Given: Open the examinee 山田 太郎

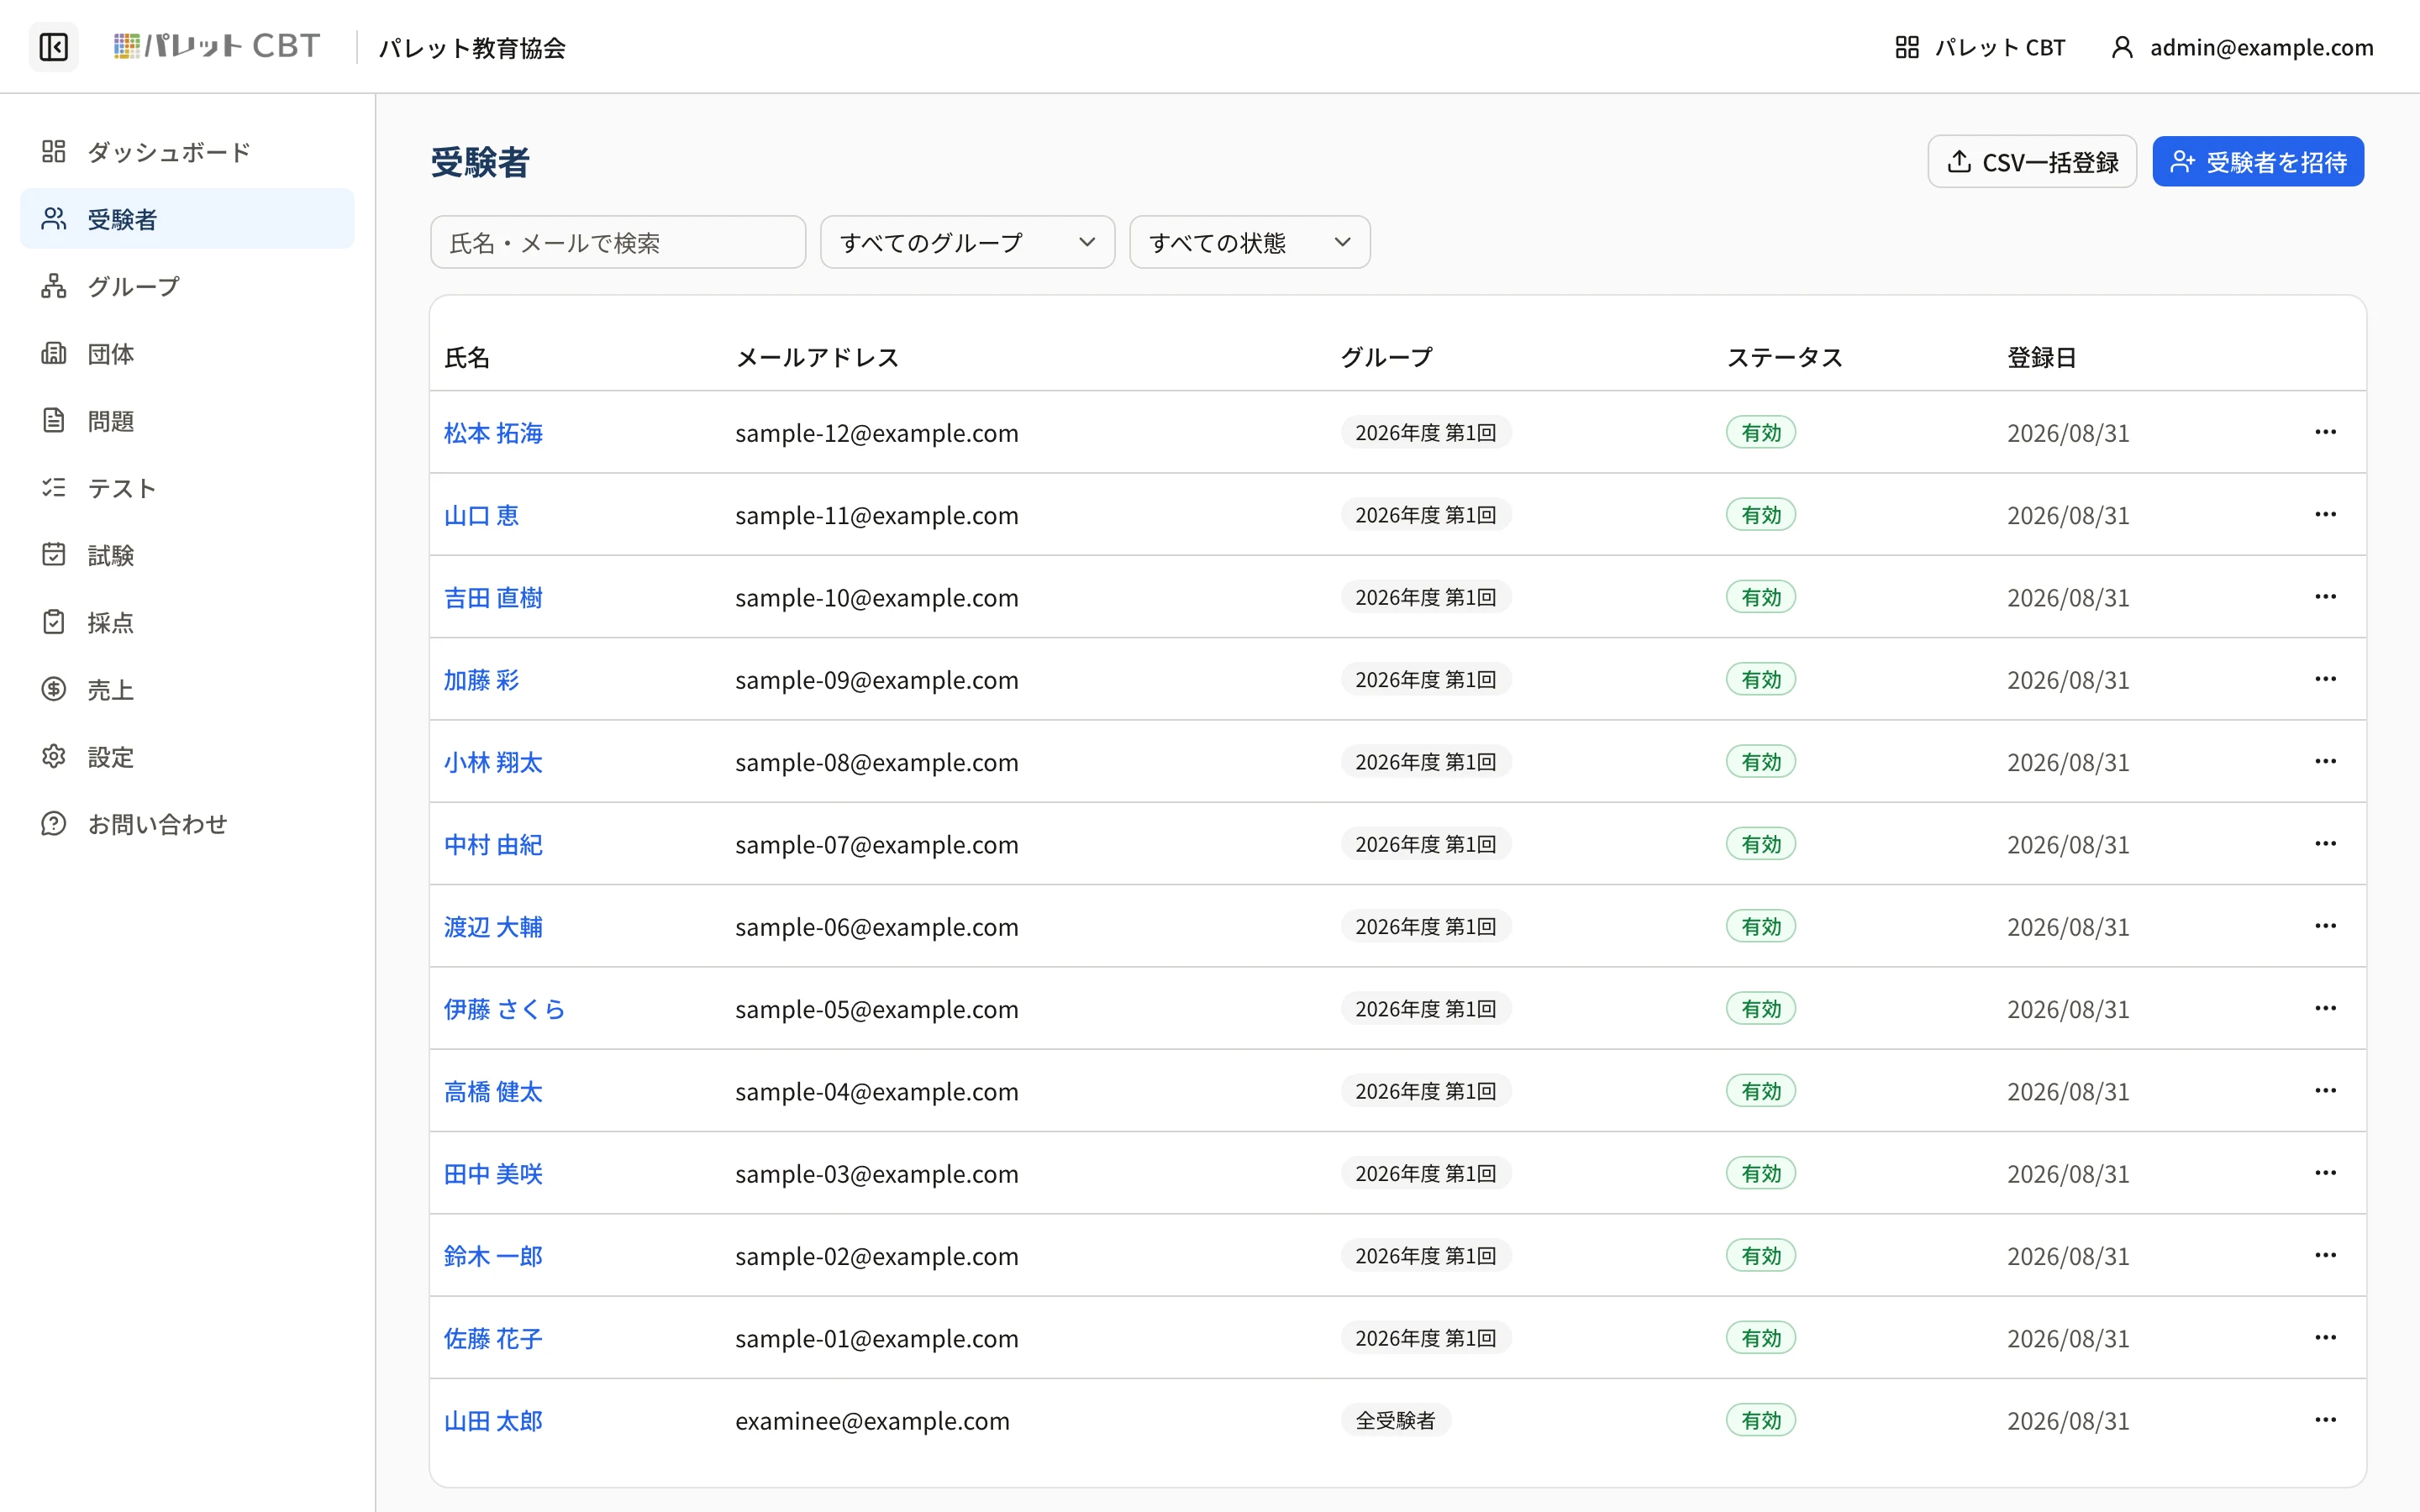Looking at the screenshot, I should [x=493, y=1421].
